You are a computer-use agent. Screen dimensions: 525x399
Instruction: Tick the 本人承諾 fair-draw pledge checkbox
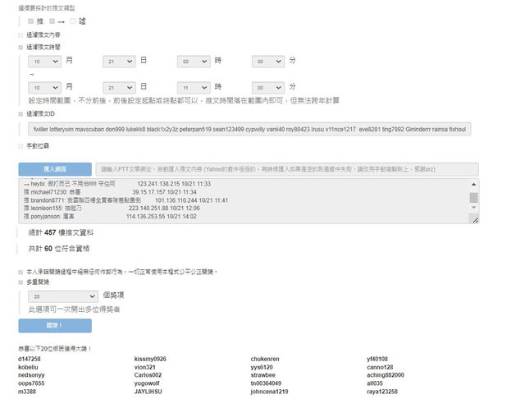[21, 272]
